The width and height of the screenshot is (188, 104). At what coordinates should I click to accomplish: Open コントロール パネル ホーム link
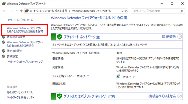20,20
